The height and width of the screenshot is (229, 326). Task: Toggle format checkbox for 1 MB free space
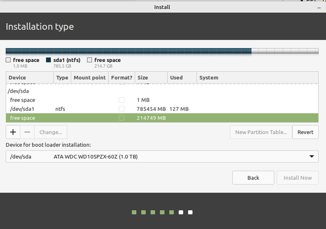click(x=122, y=100)
